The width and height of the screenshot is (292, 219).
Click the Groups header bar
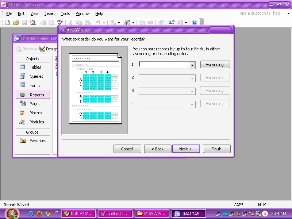coord(32,132)
